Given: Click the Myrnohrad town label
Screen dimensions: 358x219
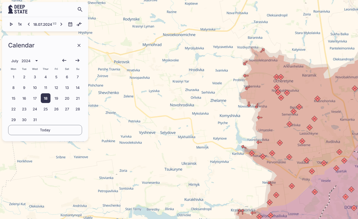Looking at the screenshot, I should pos(152,45).
